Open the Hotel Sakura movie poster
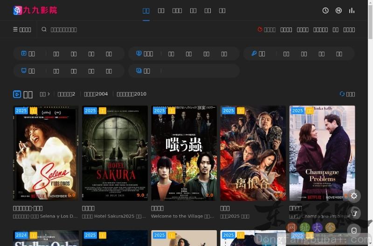 115,153
